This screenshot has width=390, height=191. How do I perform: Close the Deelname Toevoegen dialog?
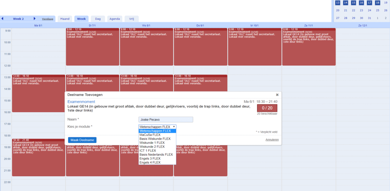(x=277, y=95)
